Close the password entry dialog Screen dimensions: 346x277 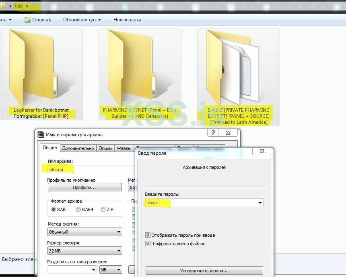262,151
